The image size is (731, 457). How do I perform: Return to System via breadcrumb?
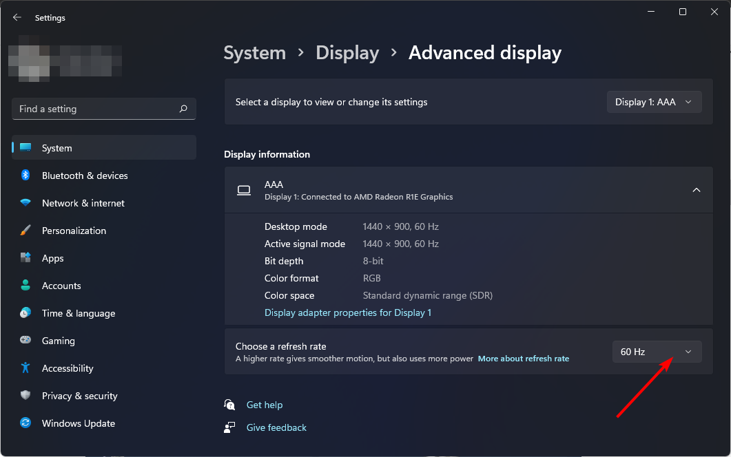pos(254,52)
